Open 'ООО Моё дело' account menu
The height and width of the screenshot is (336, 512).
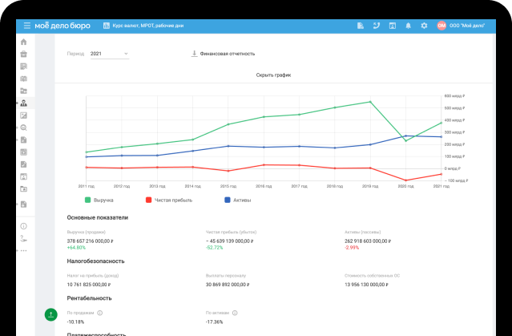[x=466, y=26]
